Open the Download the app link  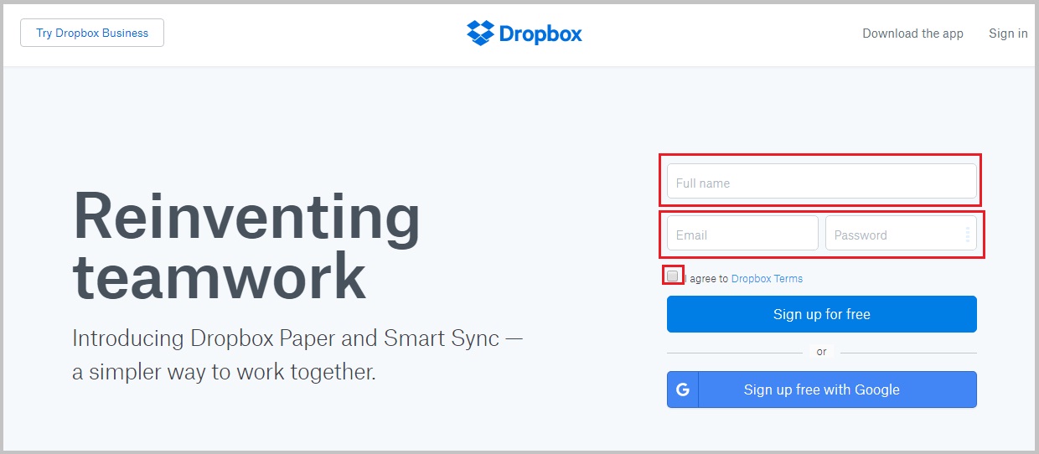click(x=912, y=34)
